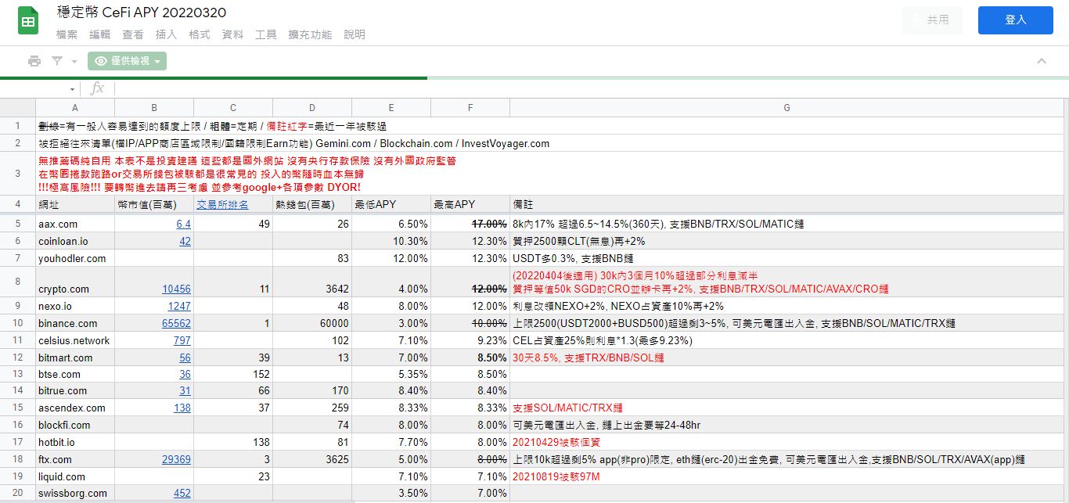Select the 60000 hot wallet cell for binance
This screenshot has height=503, width=1069.
(x=312, y=323)
